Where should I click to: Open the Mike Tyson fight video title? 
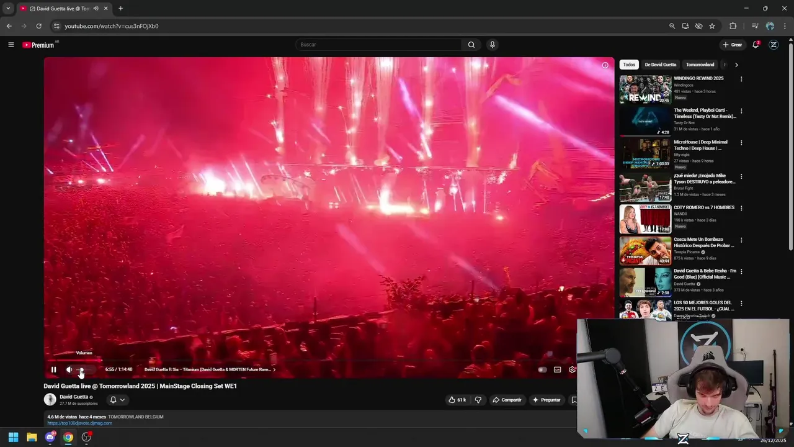[705, 179]
